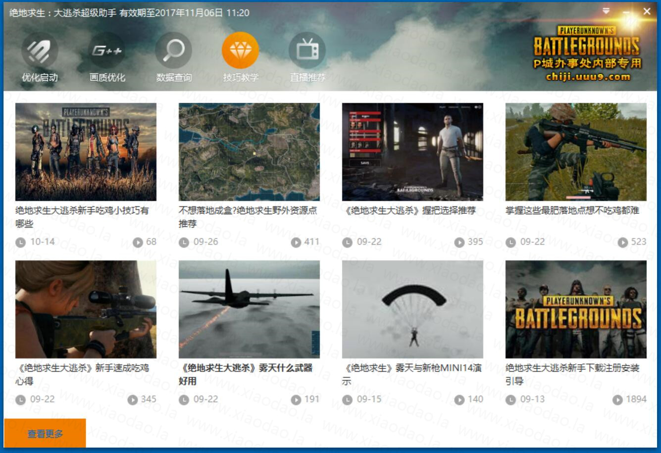Click the clock icon beside date 10-14

pyautogui.click(x=20, y=242)
